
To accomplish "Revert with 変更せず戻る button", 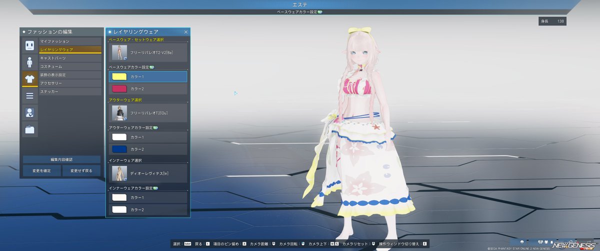I will tap(82, 170).
